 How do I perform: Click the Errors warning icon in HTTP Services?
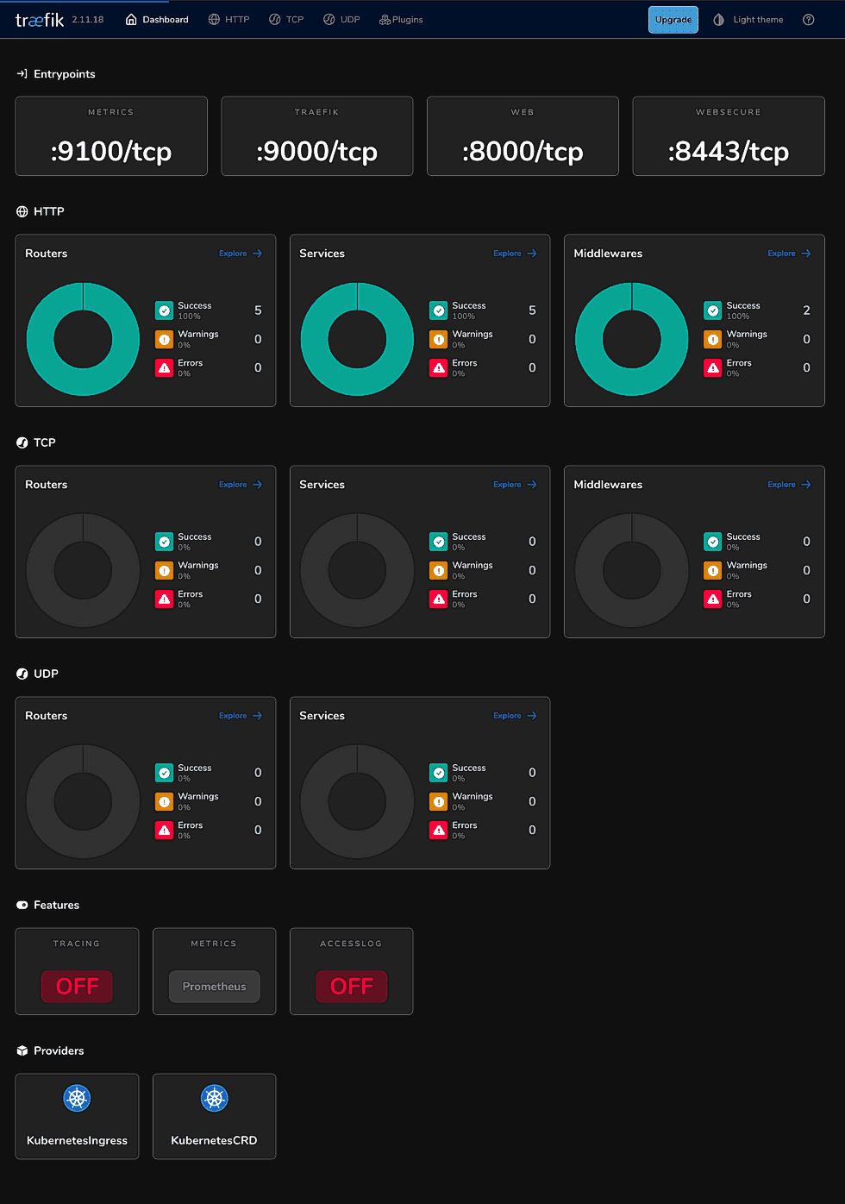[x=438, y=367]
